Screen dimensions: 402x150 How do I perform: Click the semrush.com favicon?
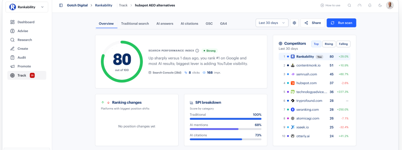292,74
